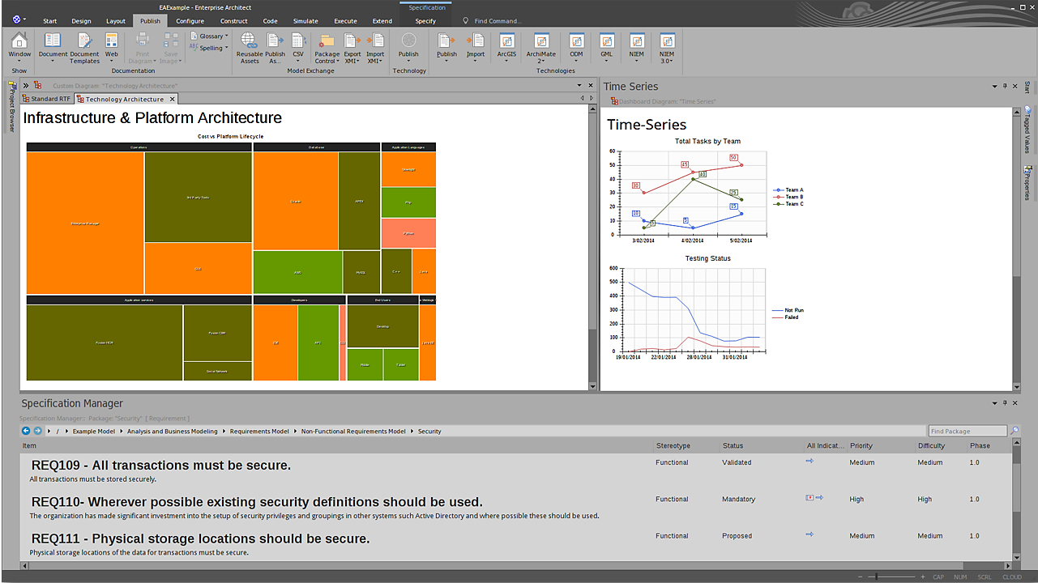Switch to the Standard RTF diagram tab

click(x=47, y=99)
